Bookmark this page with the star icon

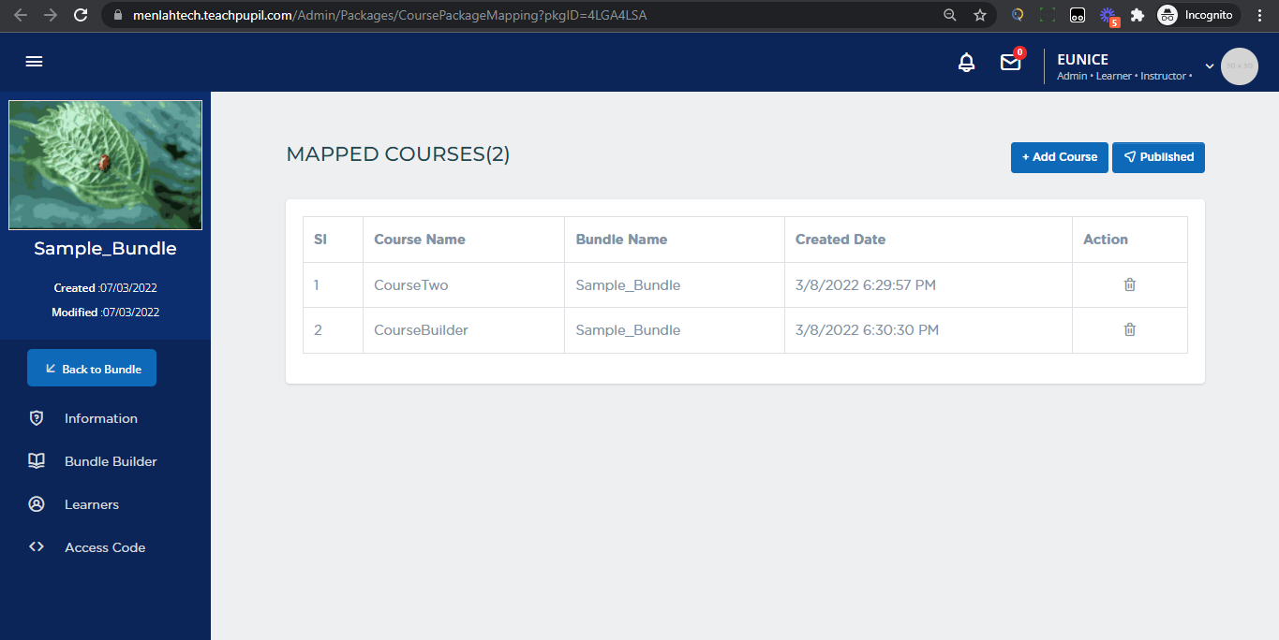click(980, 15)
